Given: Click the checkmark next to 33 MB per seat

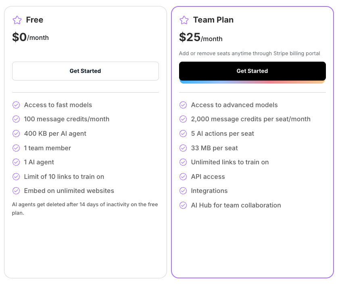Looking at the screenshot, I should point(183,148).
